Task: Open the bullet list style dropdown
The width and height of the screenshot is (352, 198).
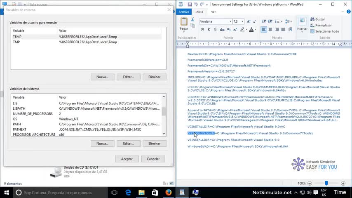Action: point(282,21)
